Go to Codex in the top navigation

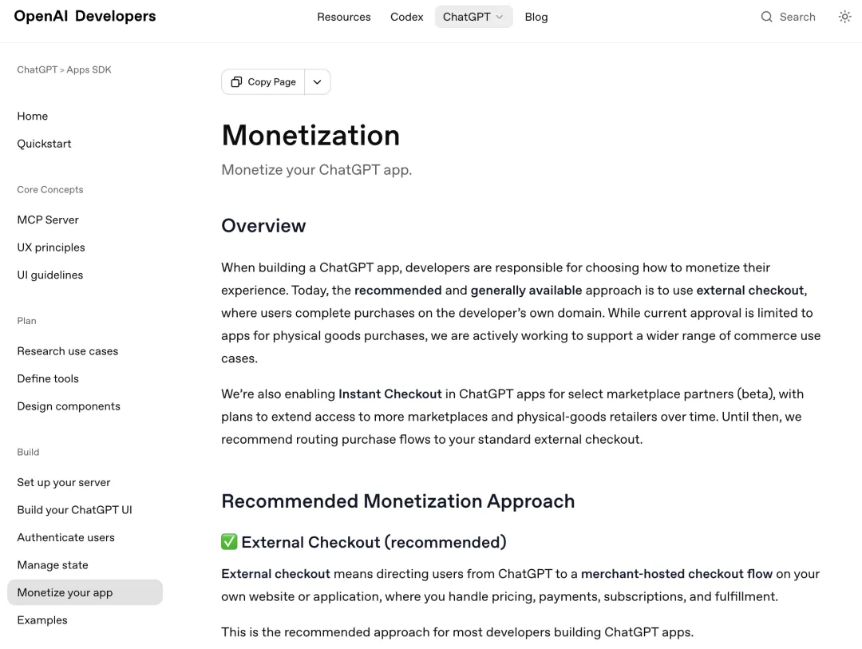406,17
